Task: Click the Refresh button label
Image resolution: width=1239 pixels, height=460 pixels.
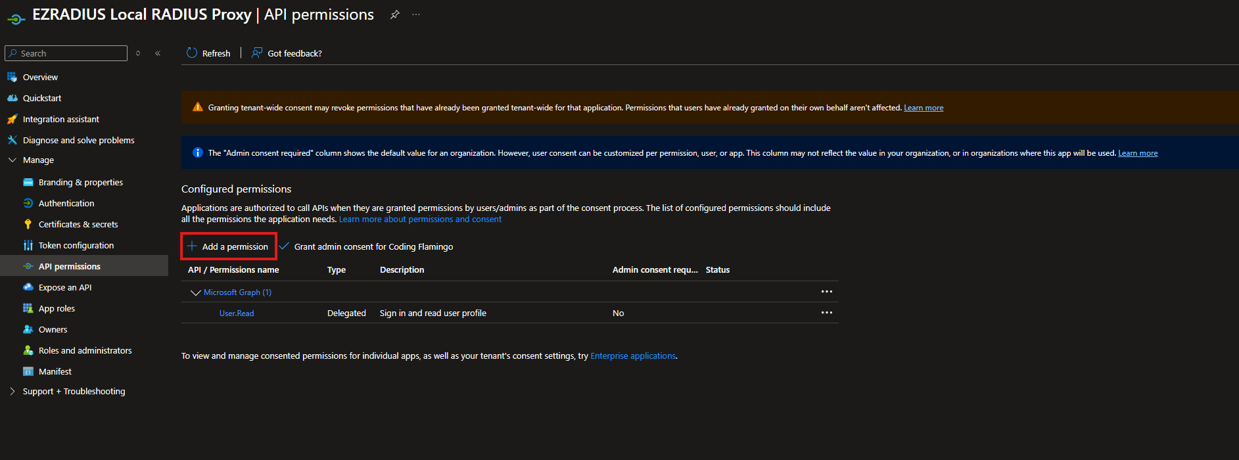Action: 216,53
